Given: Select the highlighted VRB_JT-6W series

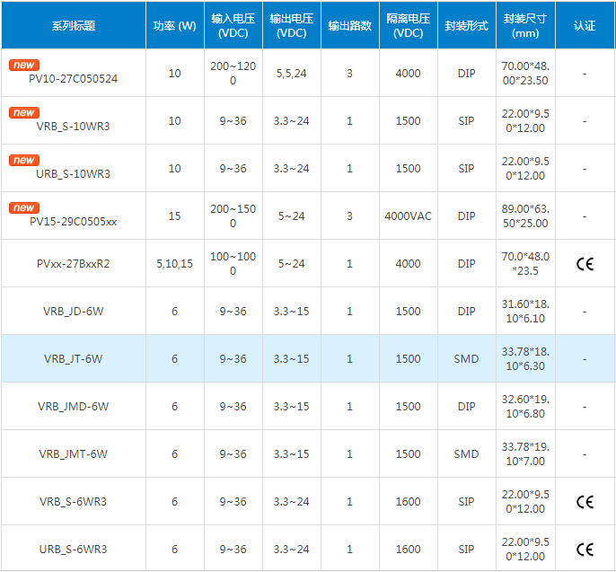Looking at the screenshot, I should (x=74, y=359).
